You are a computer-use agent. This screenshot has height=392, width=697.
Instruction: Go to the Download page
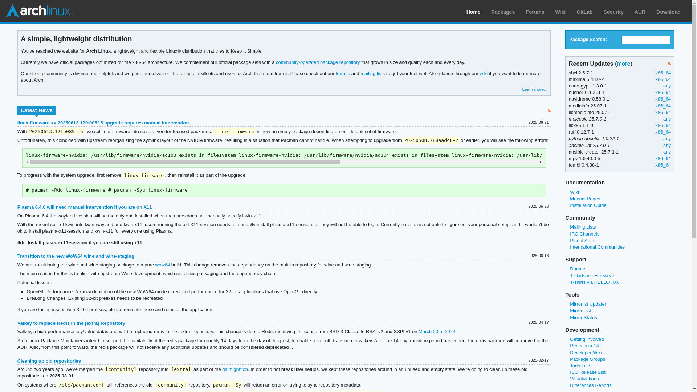pyautogui.click(x=668, y=12)
